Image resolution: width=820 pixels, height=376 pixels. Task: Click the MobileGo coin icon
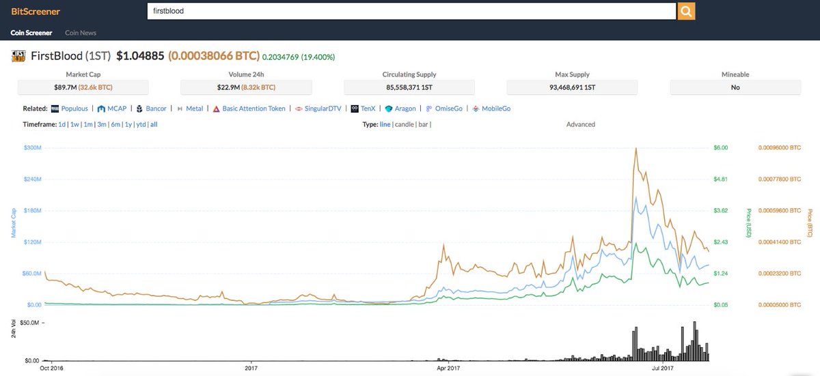coord(476,109)
